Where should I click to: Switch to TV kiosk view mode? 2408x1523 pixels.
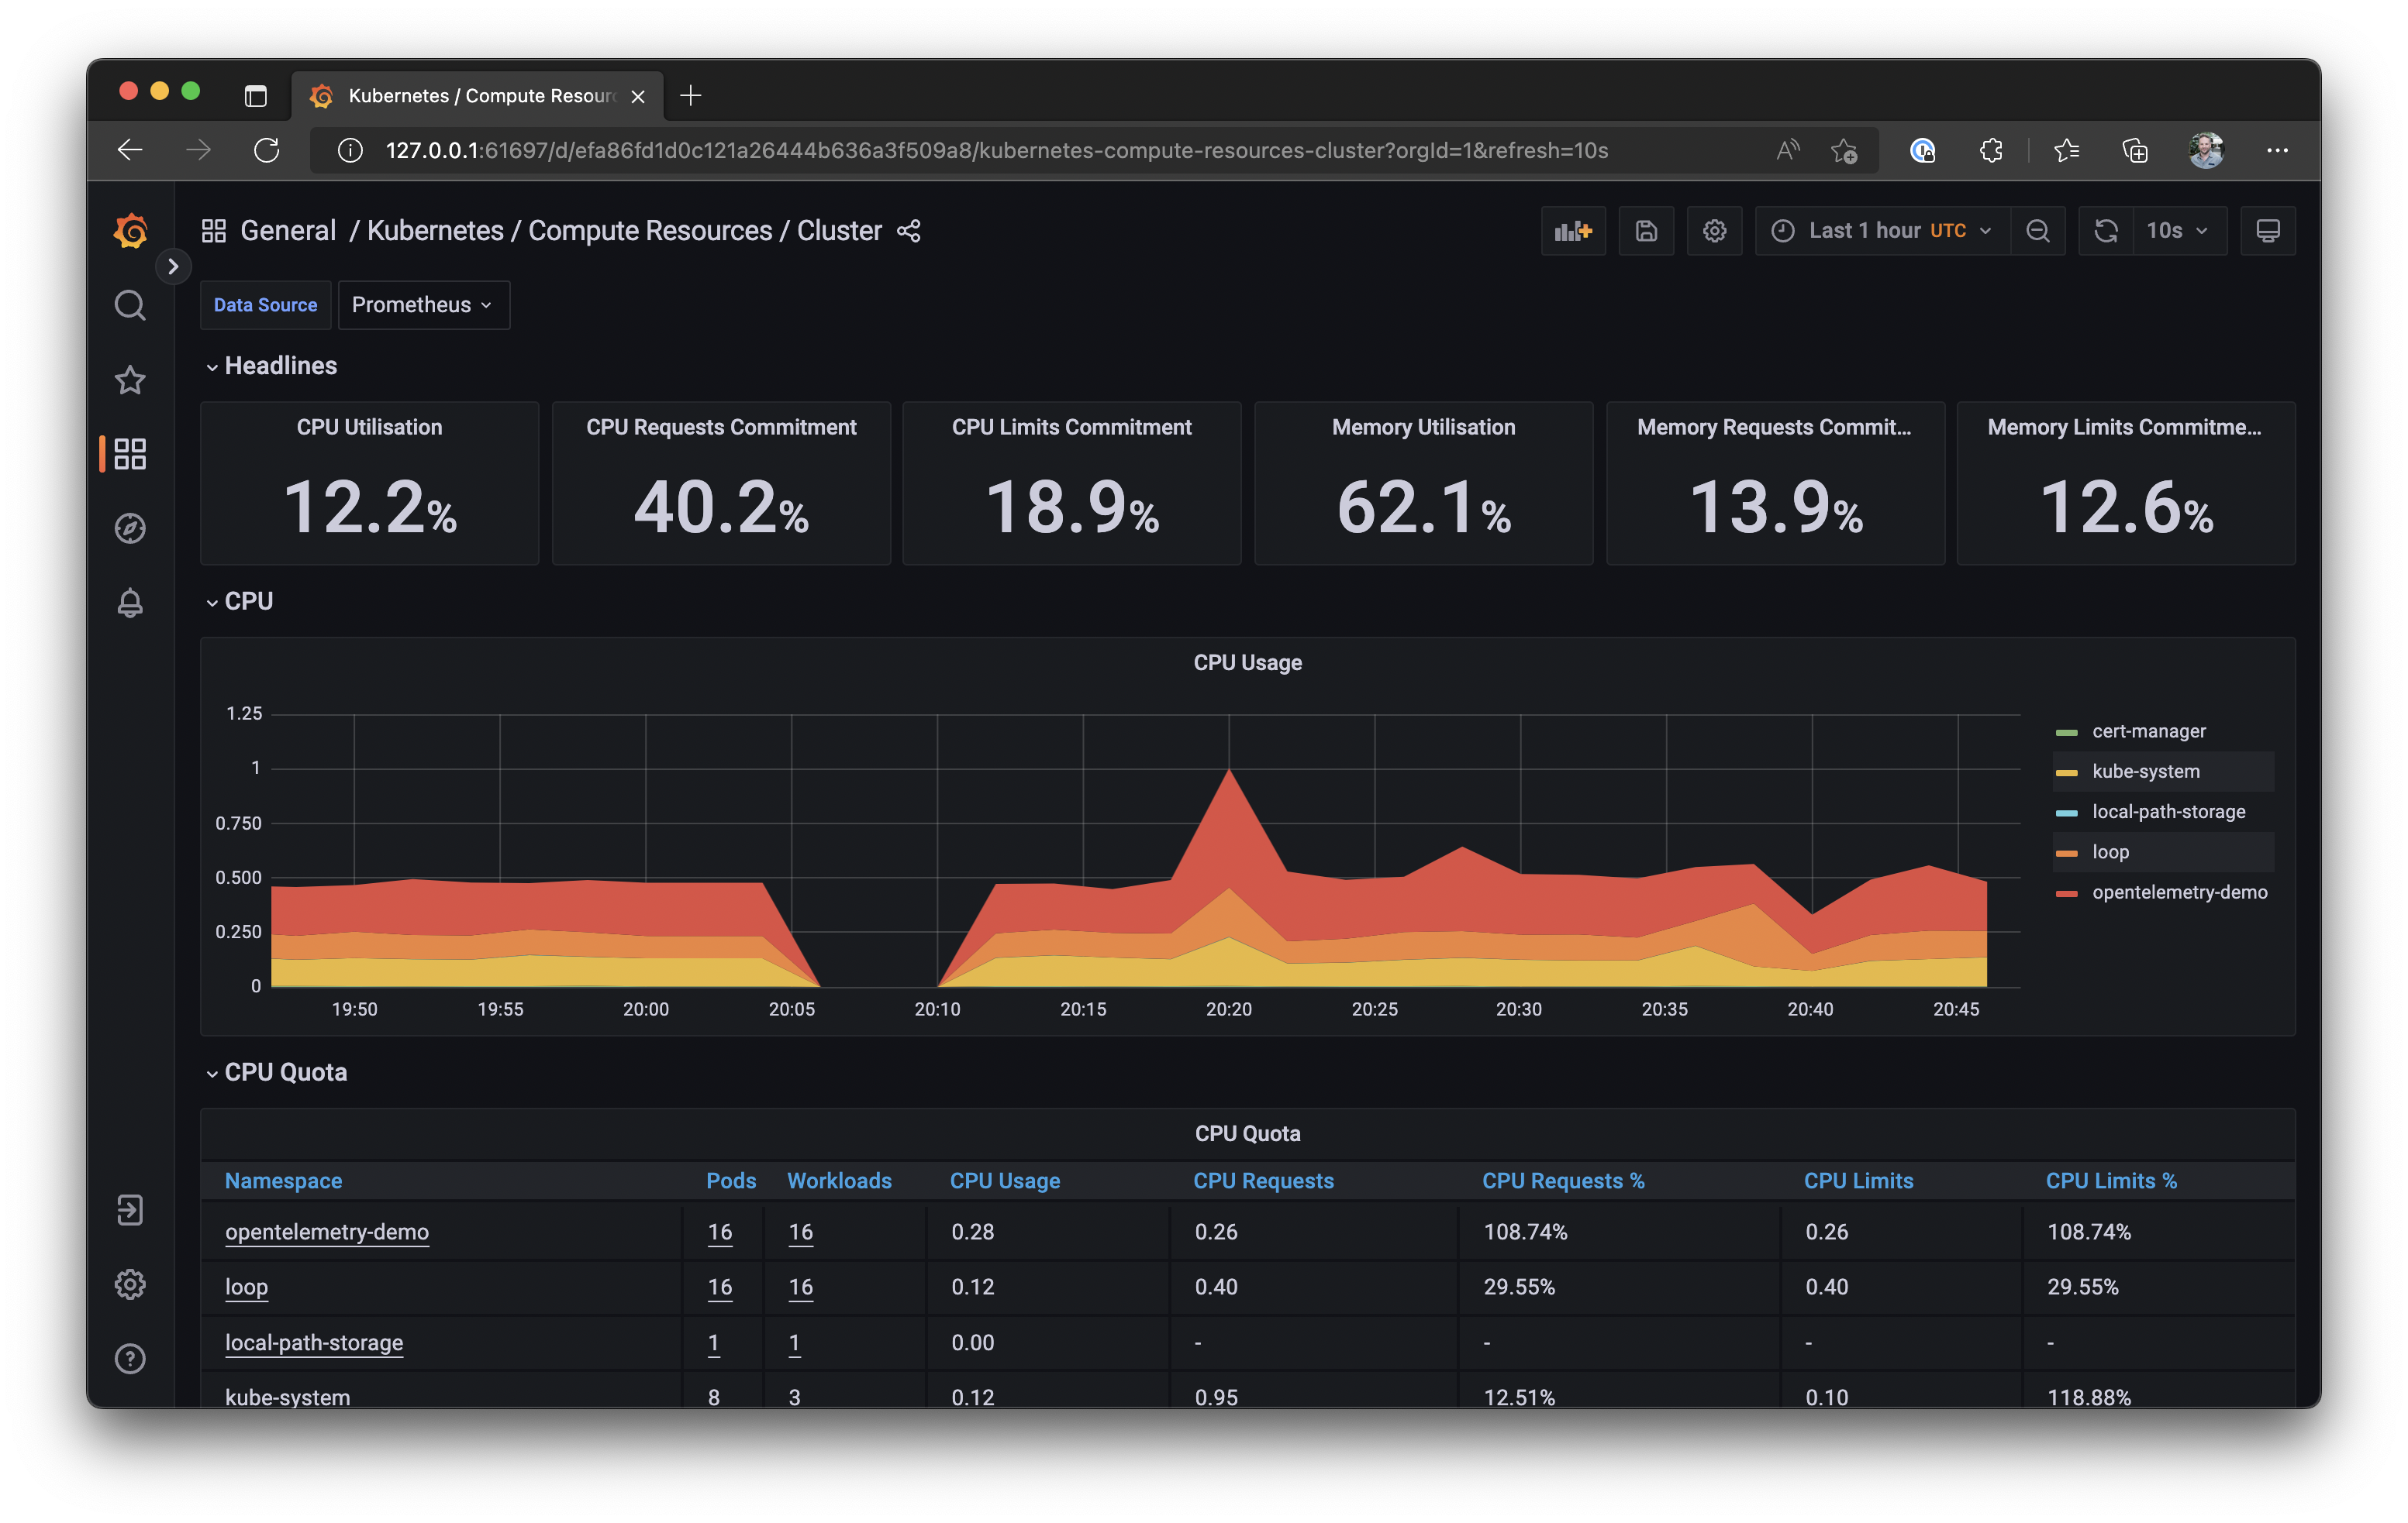coord(2267,231)
